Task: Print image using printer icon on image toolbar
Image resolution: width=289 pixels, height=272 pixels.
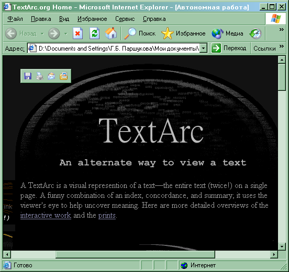Action: 40,76
